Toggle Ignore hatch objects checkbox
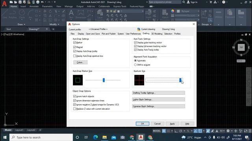Viewport: 252px width, 141px height. pyautogui.click(x=74, y=96)
